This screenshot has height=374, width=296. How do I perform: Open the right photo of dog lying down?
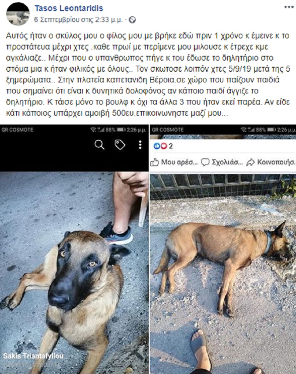[x=223, y=274]
